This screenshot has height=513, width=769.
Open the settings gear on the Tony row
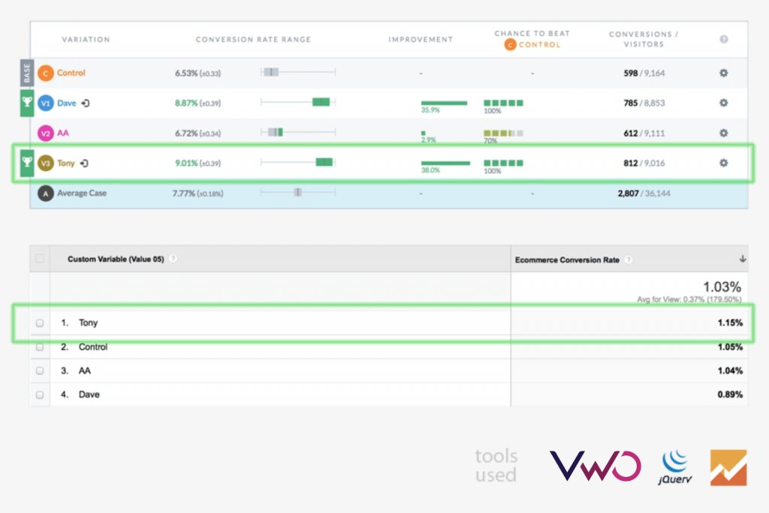click(722, 163)
